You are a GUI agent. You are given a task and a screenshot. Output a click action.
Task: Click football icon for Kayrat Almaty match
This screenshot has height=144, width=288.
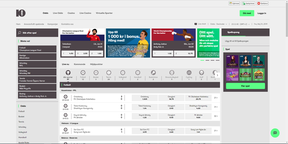[x=66, y=115]
